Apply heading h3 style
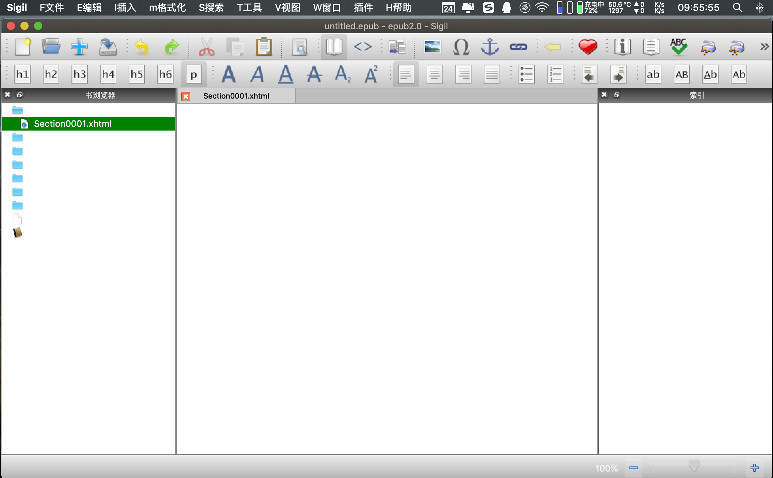The image size is (773, 478). (80, 74)
